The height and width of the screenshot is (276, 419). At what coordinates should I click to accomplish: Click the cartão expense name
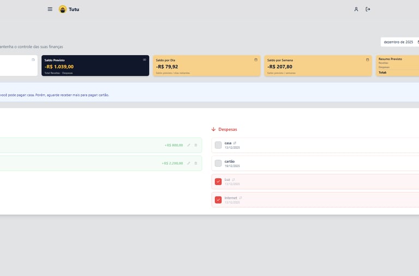coord(230,161)
